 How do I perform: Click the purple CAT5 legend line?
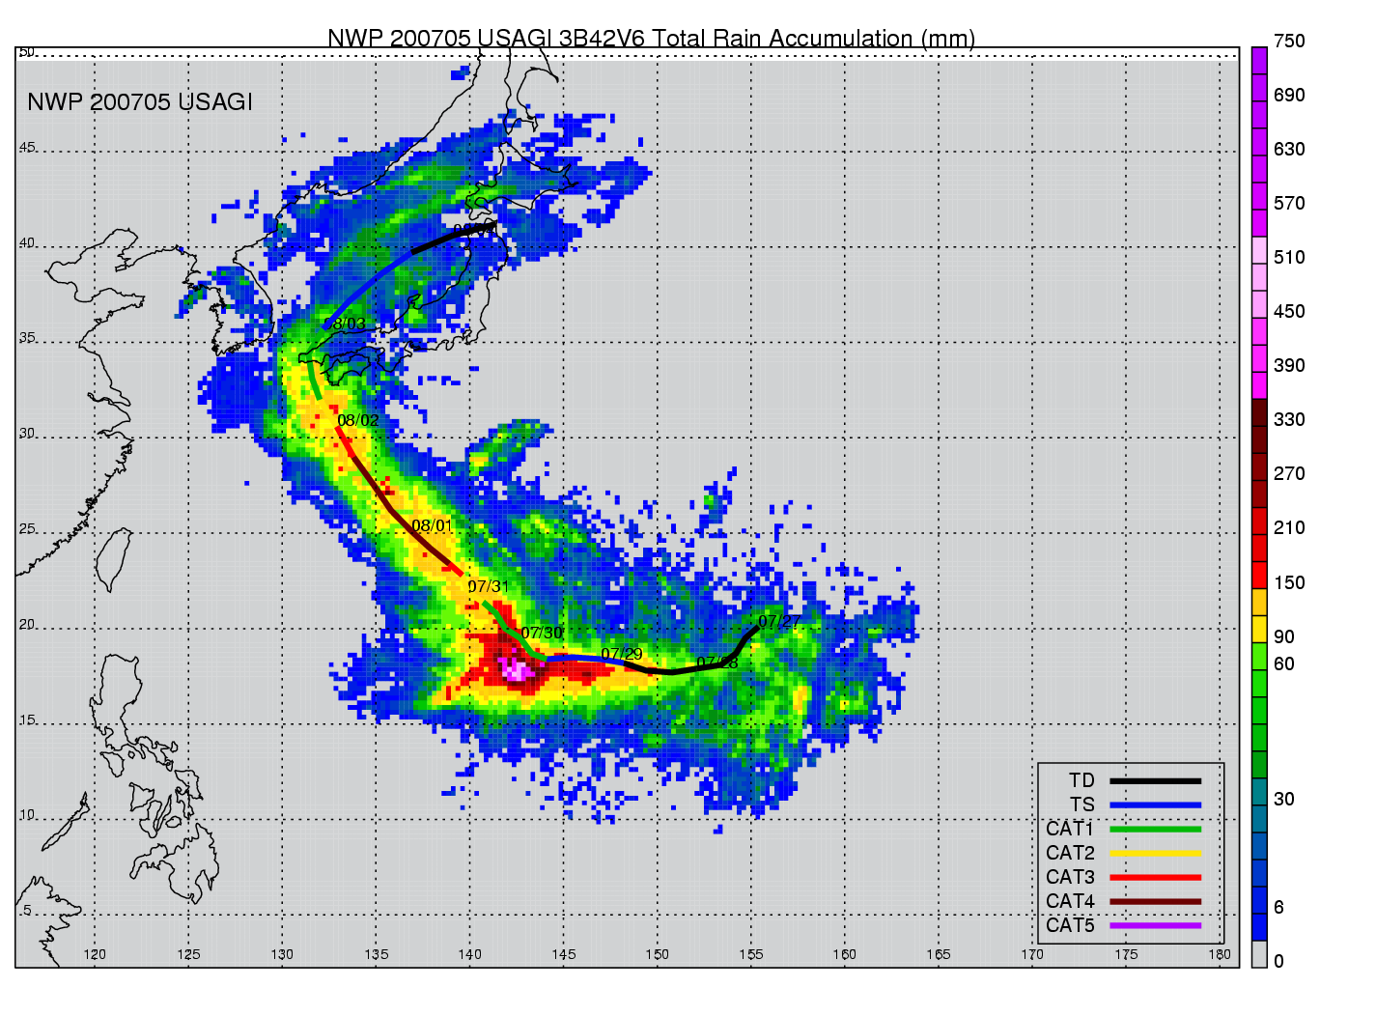1155,926
